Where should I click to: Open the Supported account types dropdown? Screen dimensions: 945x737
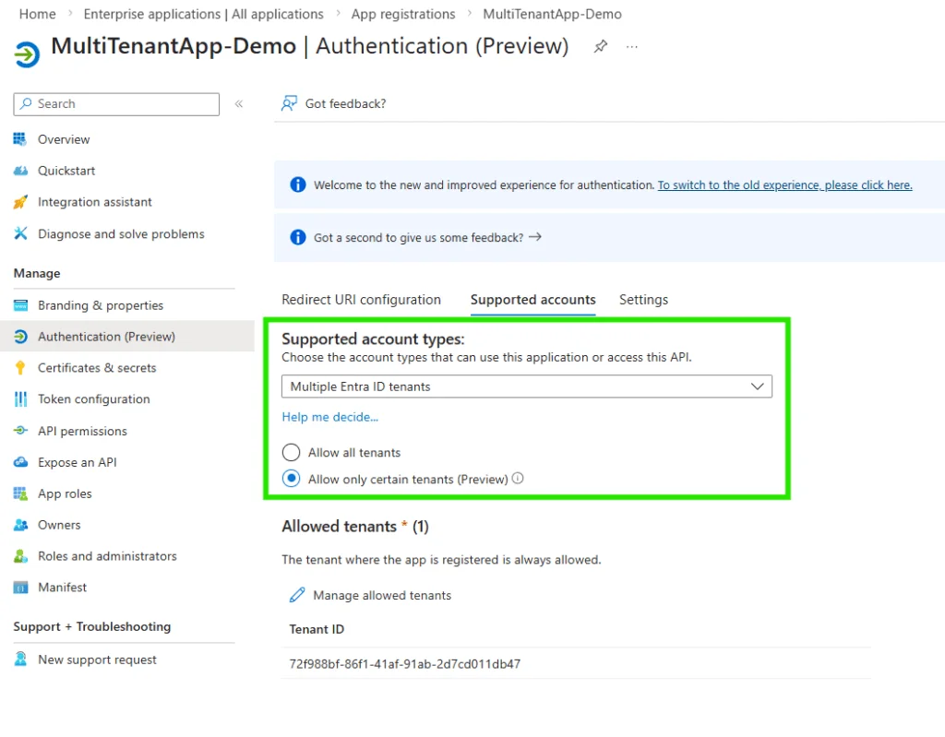[x=526, y=386]
